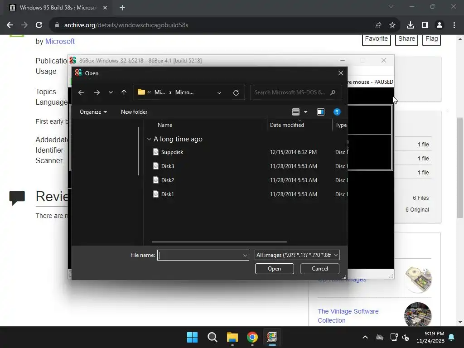Sort files by Date modified column
Screen dimensions: 464x348
[x=287, y=125]
